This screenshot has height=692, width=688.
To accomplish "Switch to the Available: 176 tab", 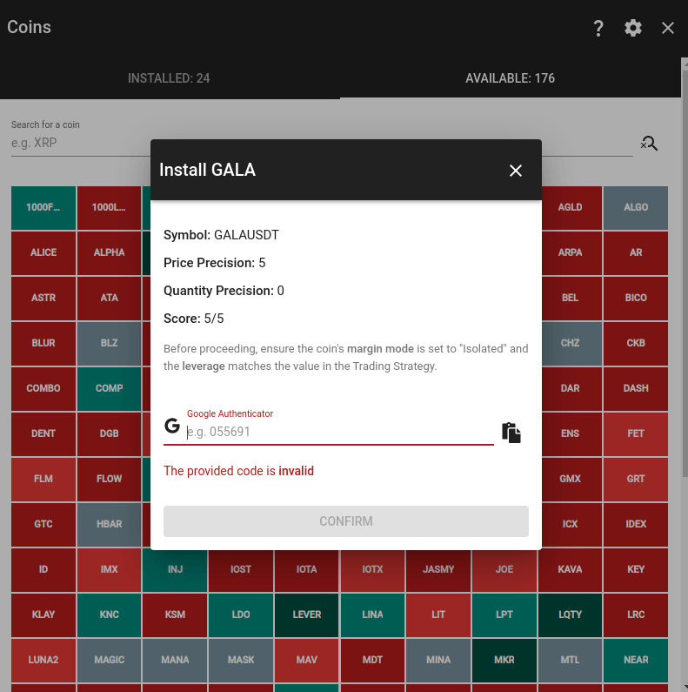I will tap(510, 78).
